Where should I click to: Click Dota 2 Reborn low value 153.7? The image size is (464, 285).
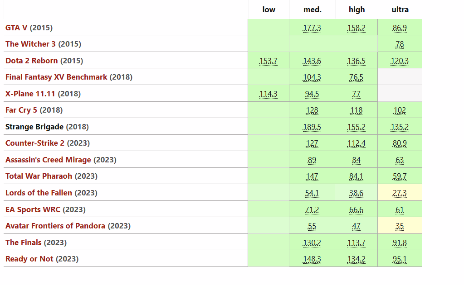point(269,61)
